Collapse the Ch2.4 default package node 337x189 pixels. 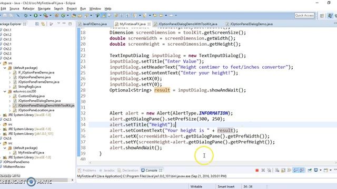[5, 68]
